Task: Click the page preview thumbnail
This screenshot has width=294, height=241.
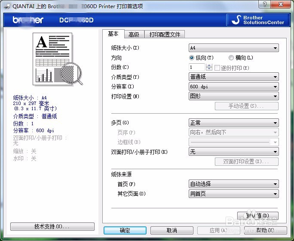Action: coord(57,59)
